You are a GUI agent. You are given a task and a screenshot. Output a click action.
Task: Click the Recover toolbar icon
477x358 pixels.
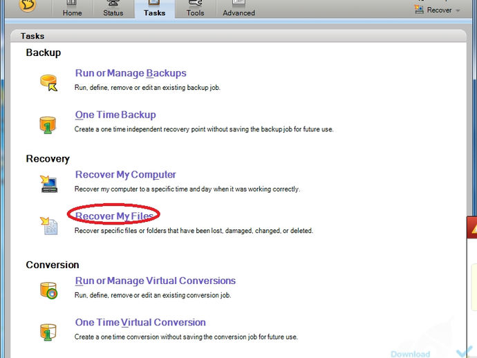coord(419,10)
